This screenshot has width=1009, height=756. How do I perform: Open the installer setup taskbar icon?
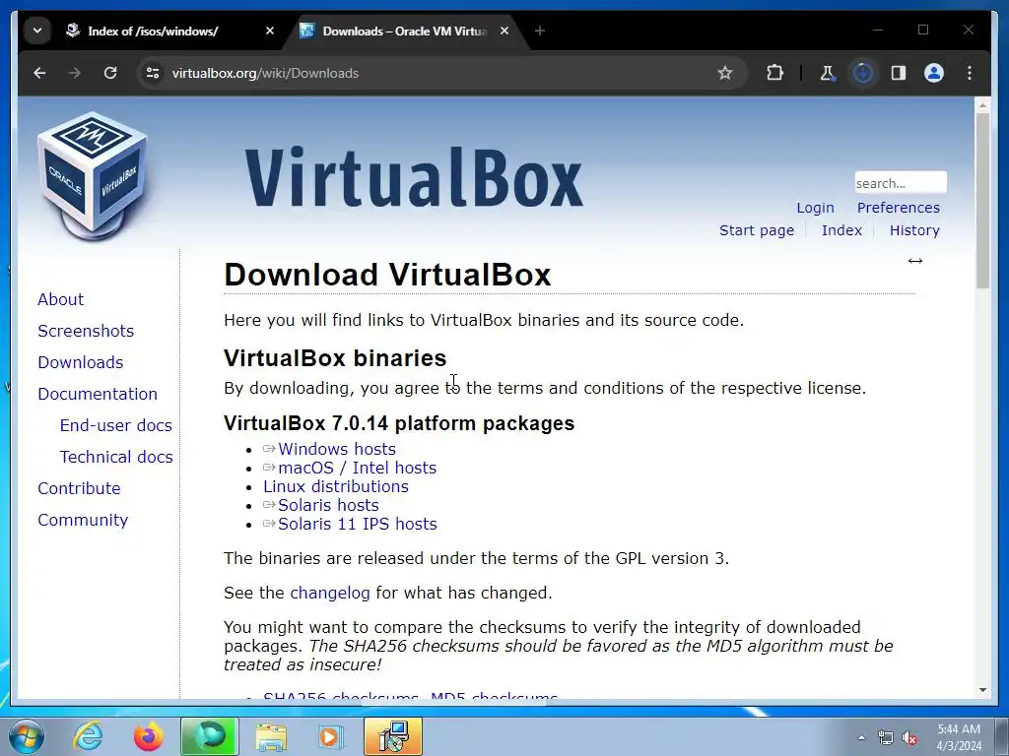(x=393, y=736)
